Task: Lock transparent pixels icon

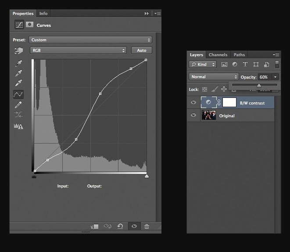Action: [204, 90]
